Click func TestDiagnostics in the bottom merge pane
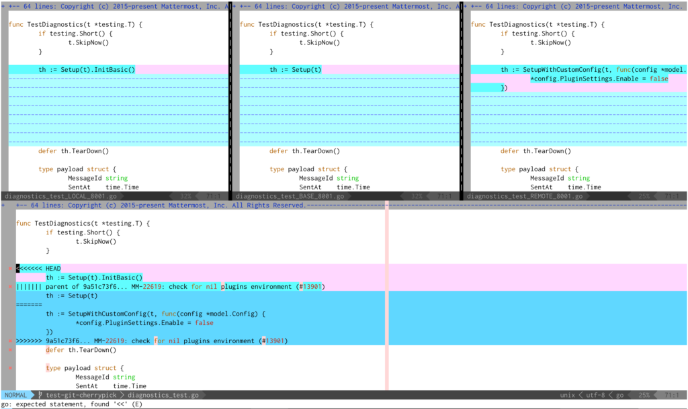 tap(83, 223)
